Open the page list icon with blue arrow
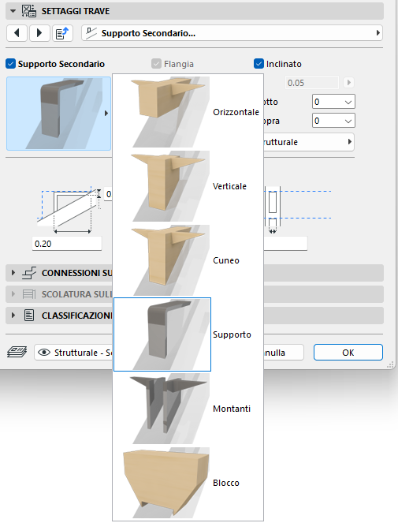The image size is (398, 523). point(62,33)
